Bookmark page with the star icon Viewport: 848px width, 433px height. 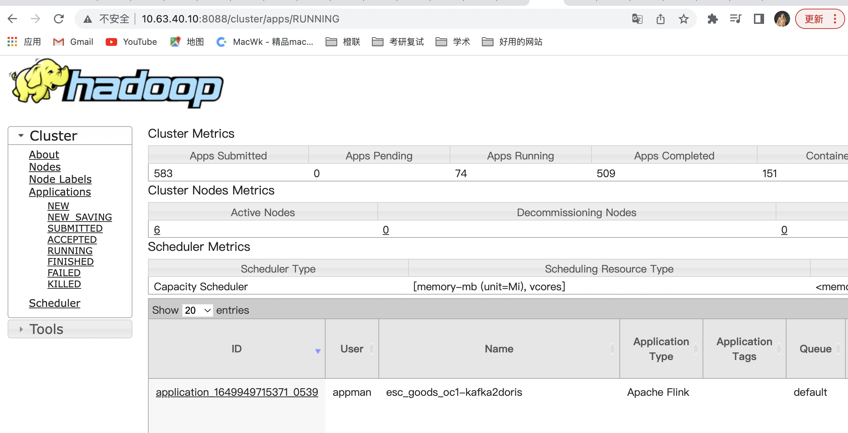coord(683,19)
